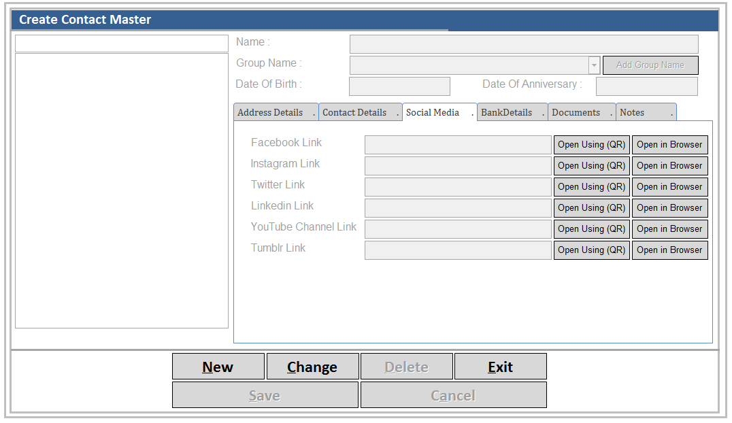
Task: Click the Change button
Action: (312, 367)
